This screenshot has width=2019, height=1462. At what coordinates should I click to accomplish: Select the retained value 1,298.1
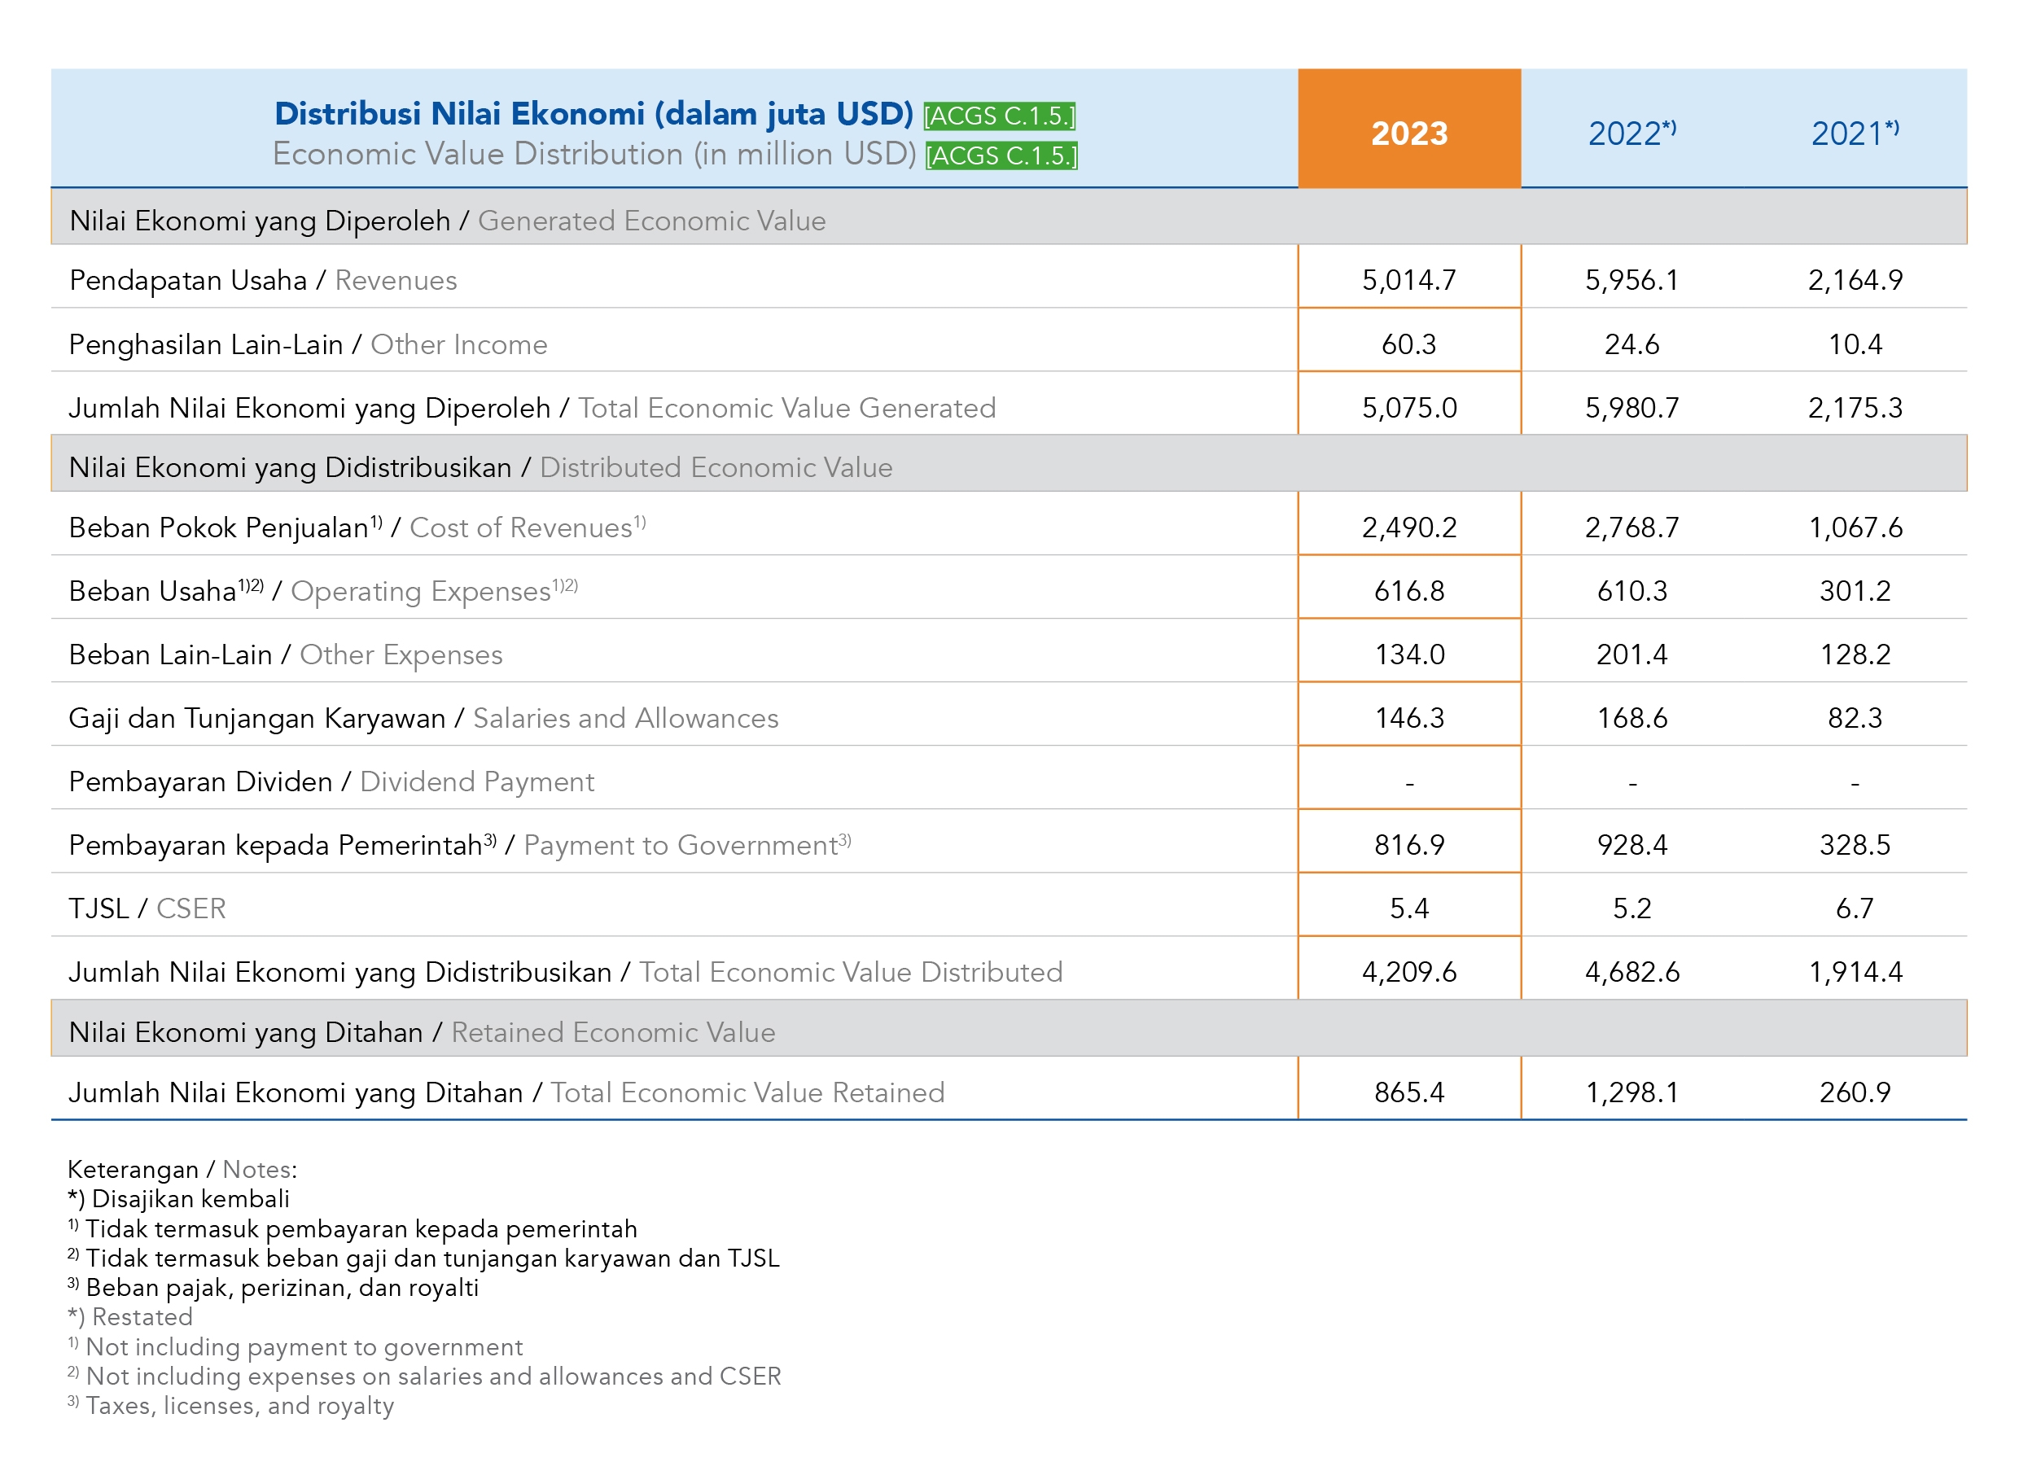click(1631, 1093)
